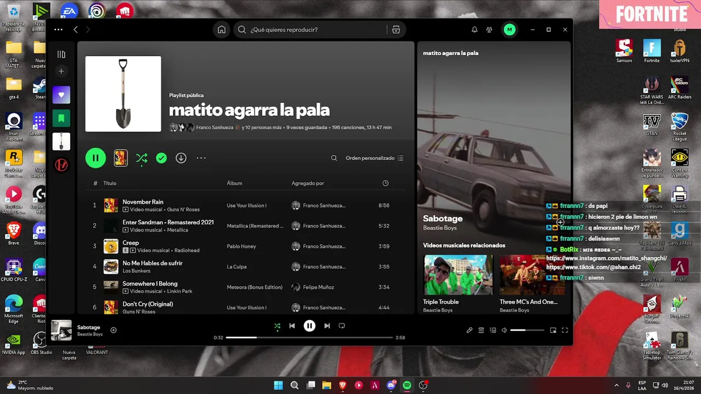Open the connect to a device icon
Viewport: 701px width, 394px height.
(493, 330)
